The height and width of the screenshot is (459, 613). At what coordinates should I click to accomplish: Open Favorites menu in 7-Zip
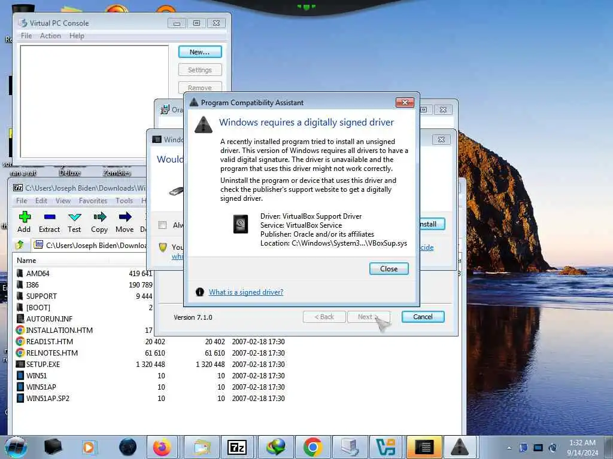point(93,201)
